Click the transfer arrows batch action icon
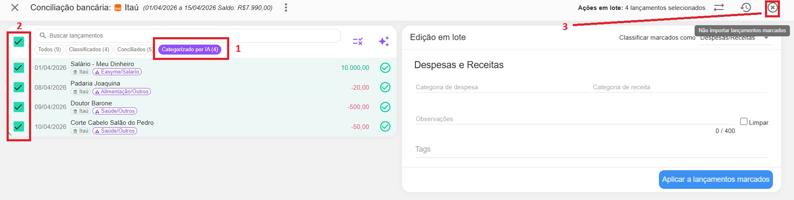Viewport: 794px width, 200px height. click(719, 7)
